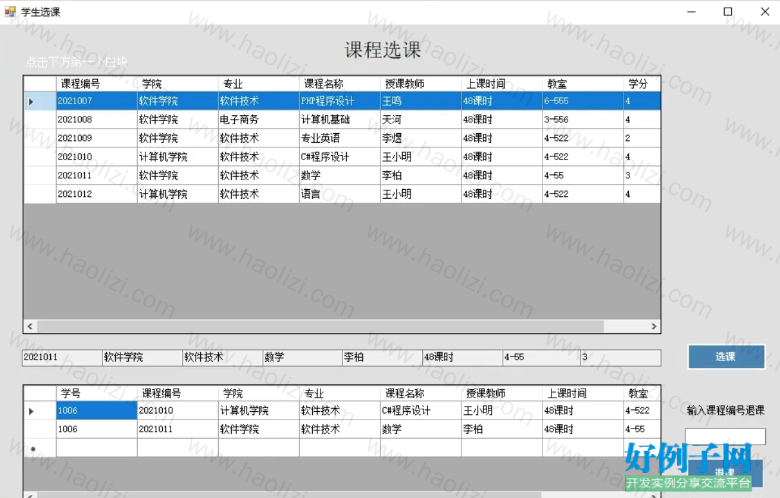
Task: Click 2021010 cell in lower enrolled grid
Action: pos(178,410)
